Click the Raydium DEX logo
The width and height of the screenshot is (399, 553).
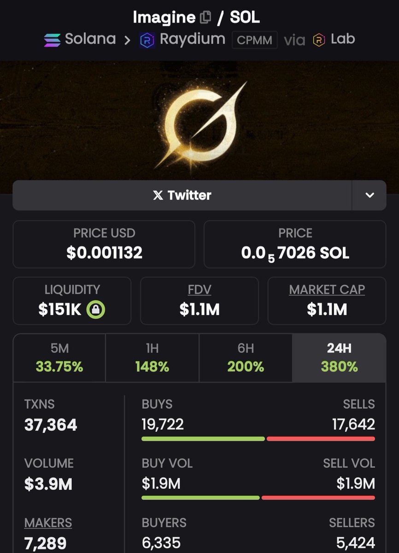147,40
